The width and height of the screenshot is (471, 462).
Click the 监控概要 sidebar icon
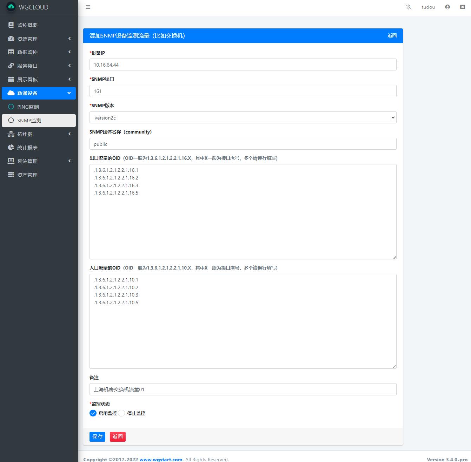click(x=11, y=25)
